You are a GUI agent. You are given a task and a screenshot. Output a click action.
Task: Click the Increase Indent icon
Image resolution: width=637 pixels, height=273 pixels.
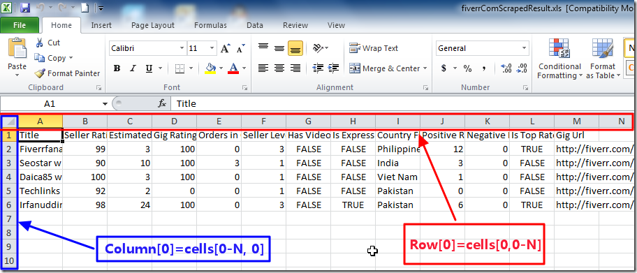click(334, 68)
